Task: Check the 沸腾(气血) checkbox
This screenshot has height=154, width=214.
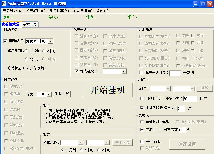Action: [x=105, y=36]
